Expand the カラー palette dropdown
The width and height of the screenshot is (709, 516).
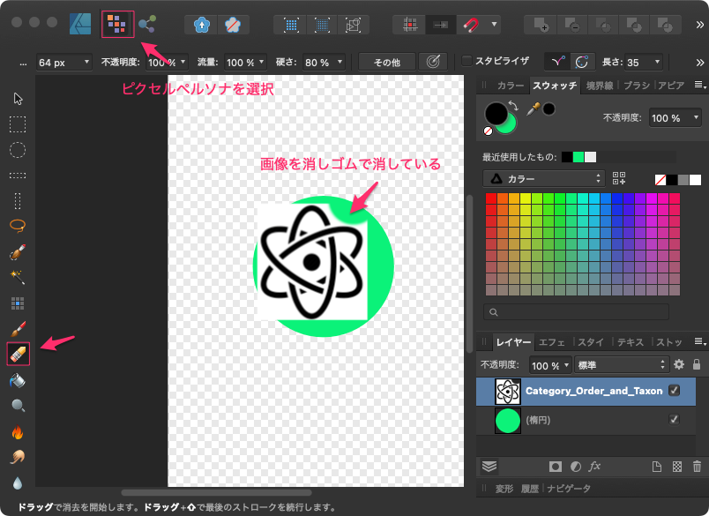pos(544,179)
